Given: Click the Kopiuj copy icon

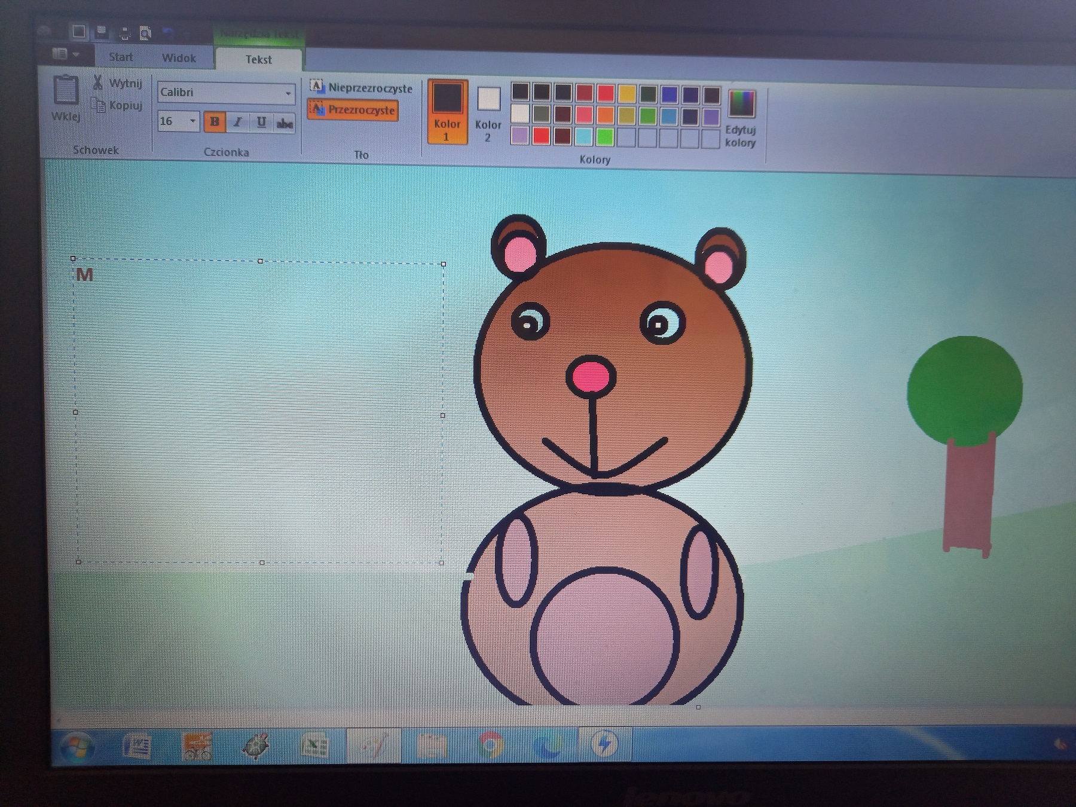Looking at the screenshot, I should (98, 105).
